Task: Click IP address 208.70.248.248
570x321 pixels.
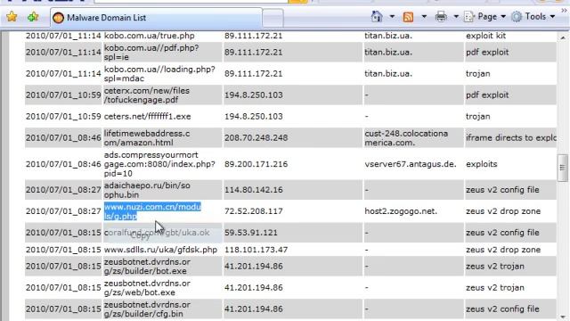Action: pos(256,138)
